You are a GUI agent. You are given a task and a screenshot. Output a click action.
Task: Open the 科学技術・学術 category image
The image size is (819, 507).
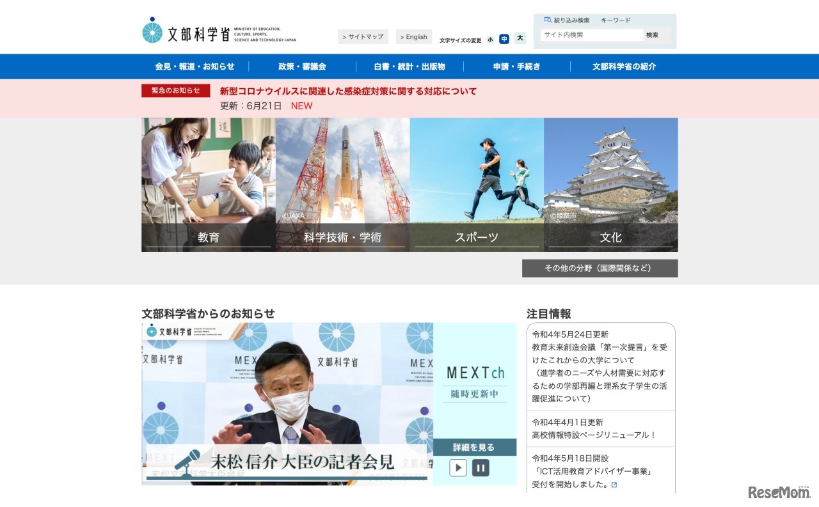[342, 185]
